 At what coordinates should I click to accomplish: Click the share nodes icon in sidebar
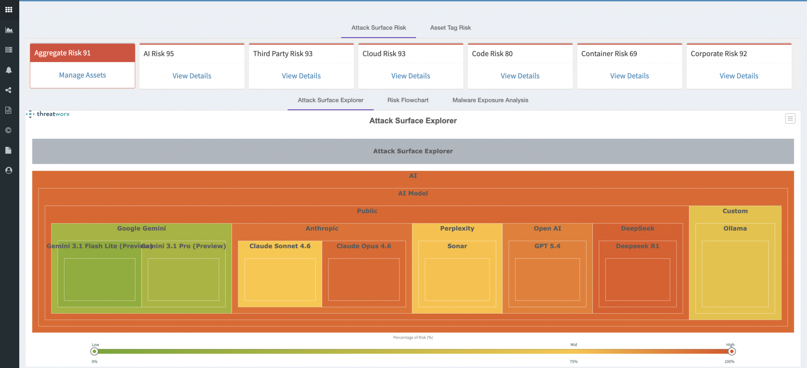click(x=9, y=90)
